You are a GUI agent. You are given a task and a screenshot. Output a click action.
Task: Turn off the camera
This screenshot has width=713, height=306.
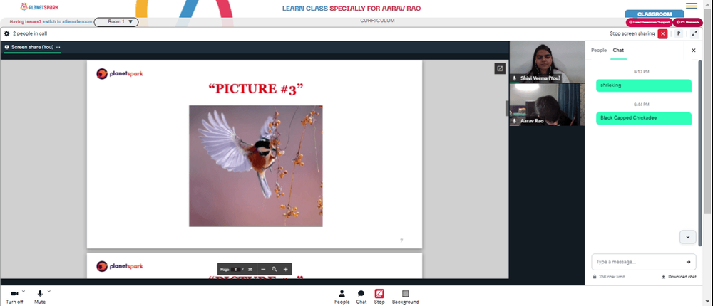14,297
